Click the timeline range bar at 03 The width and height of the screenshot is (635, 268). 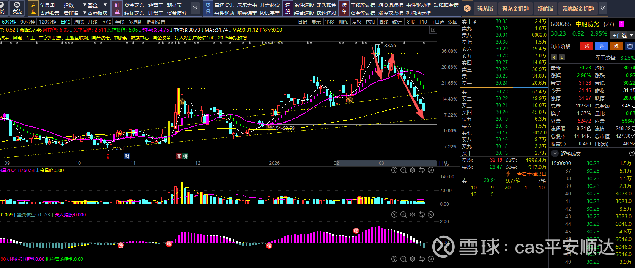[x=381, y=163]
